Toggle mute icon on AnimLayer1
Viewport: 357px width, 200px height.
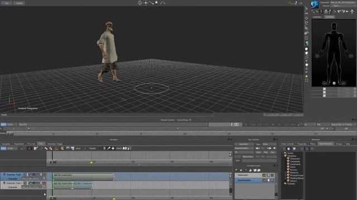coord(272,176)
